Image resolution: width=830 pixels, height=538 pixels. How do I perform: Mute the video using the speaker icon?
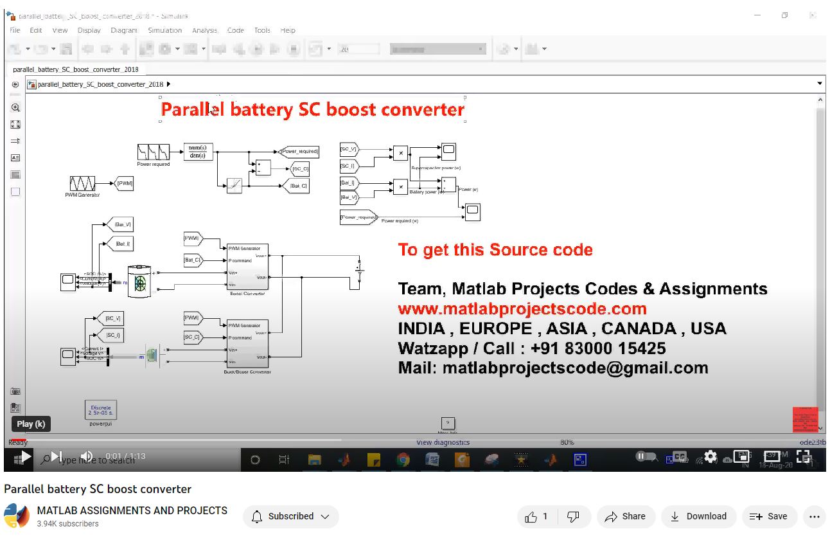87,456
